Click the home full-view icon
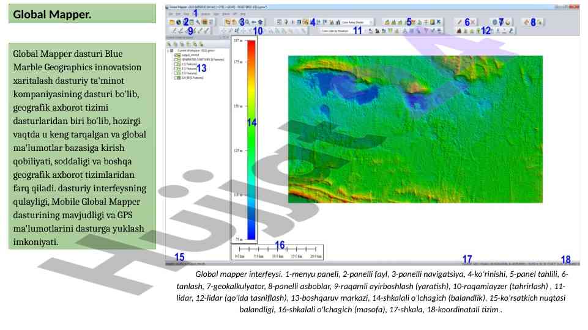588x330 pixels. pos(260,22)
